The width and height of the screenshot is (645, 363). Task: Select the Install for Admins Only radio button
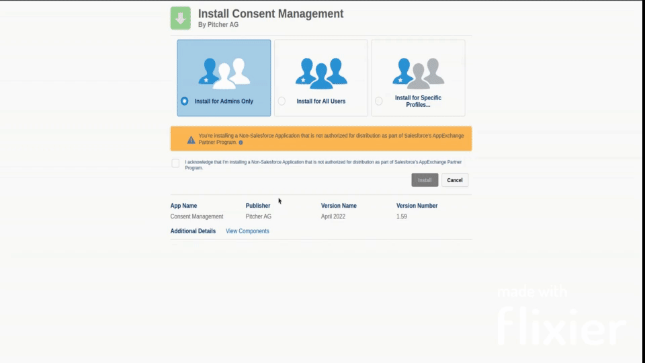(185, 102)
